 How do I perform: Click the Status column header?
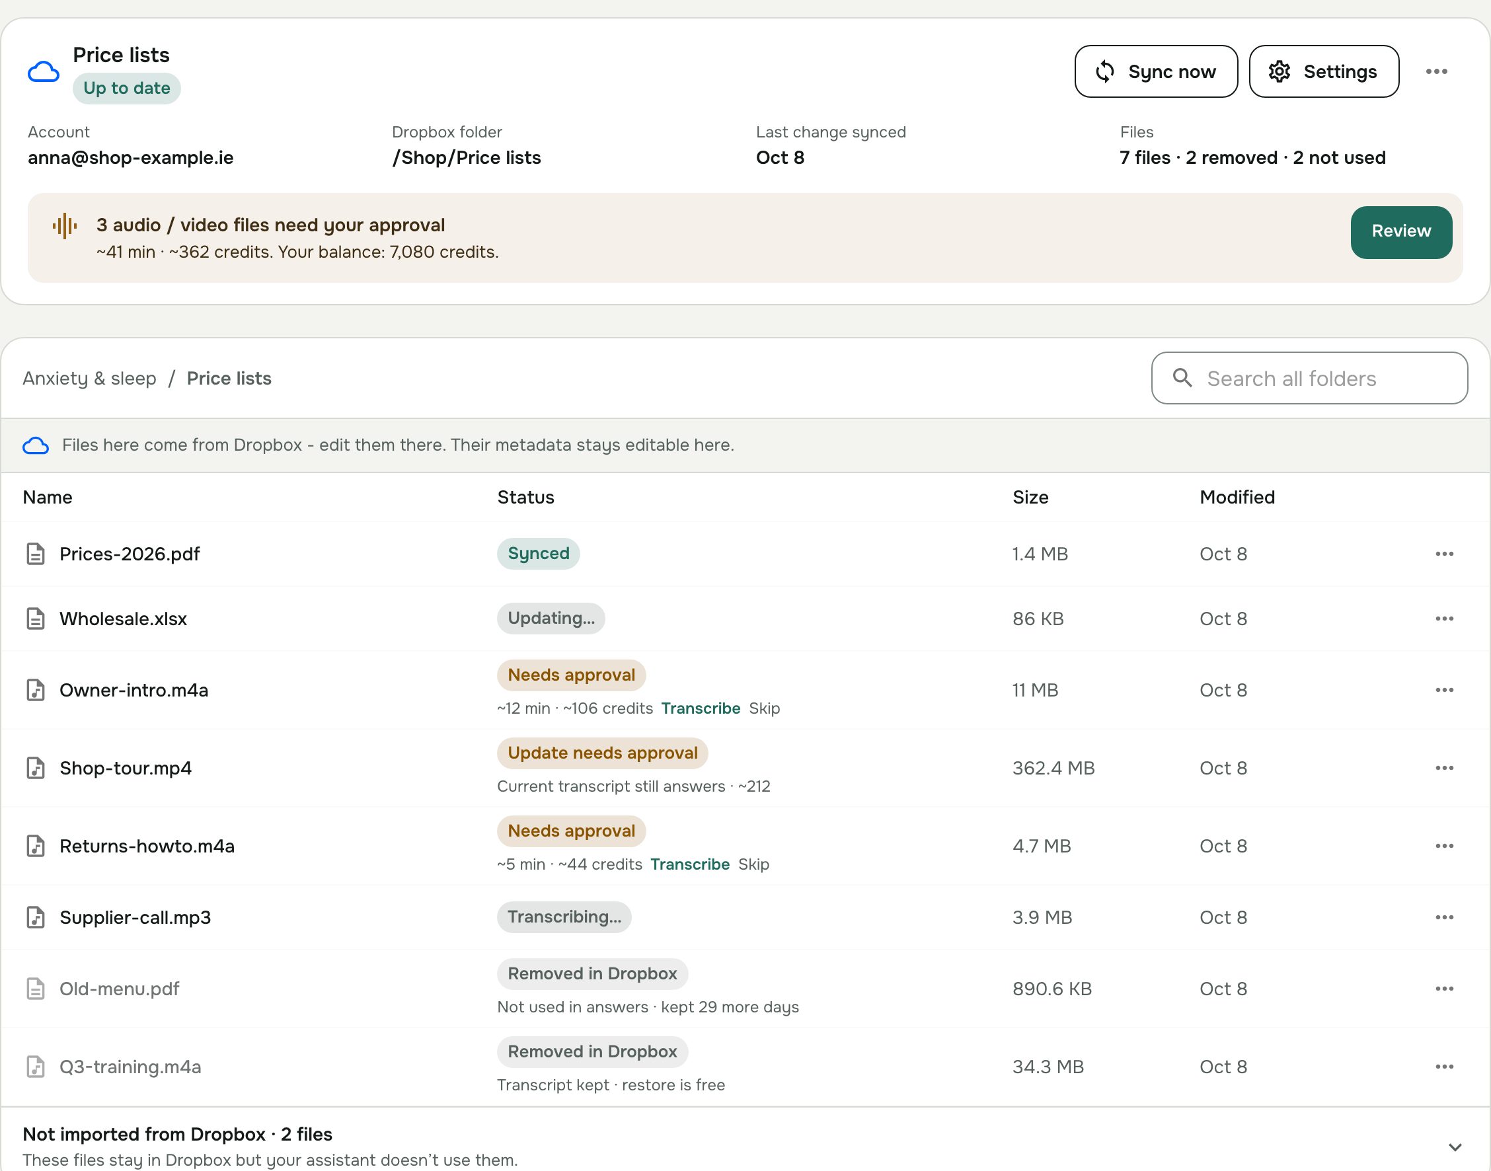[x=526, y=498]
